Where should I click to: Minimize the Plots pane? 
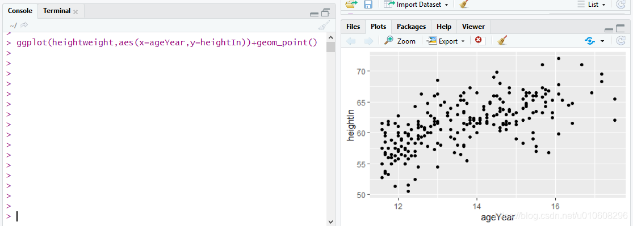click(609, 30)
